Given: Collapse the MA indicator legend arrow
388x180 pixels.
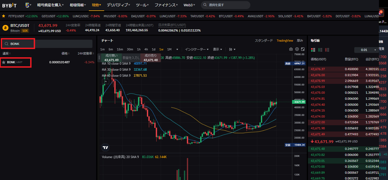Looking at the screenshot, I should (106, 81).
